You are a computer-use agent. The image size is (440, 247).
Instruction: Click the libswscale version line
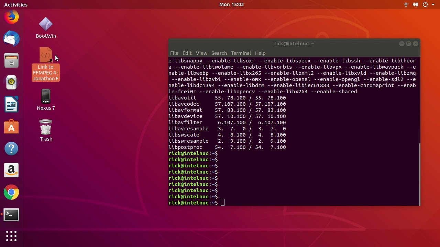point(227,135)
